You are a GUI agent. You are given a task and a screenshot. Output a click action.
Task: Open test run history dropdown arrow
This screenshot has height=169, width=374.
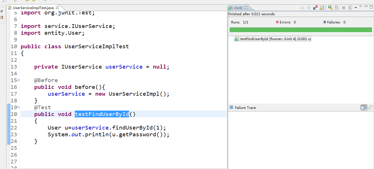pos(356,8)
